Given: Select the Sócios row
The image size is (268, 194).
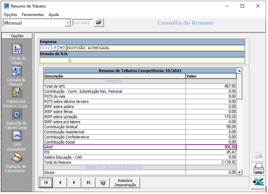Looking at the screenshot, I should [140, 173].
